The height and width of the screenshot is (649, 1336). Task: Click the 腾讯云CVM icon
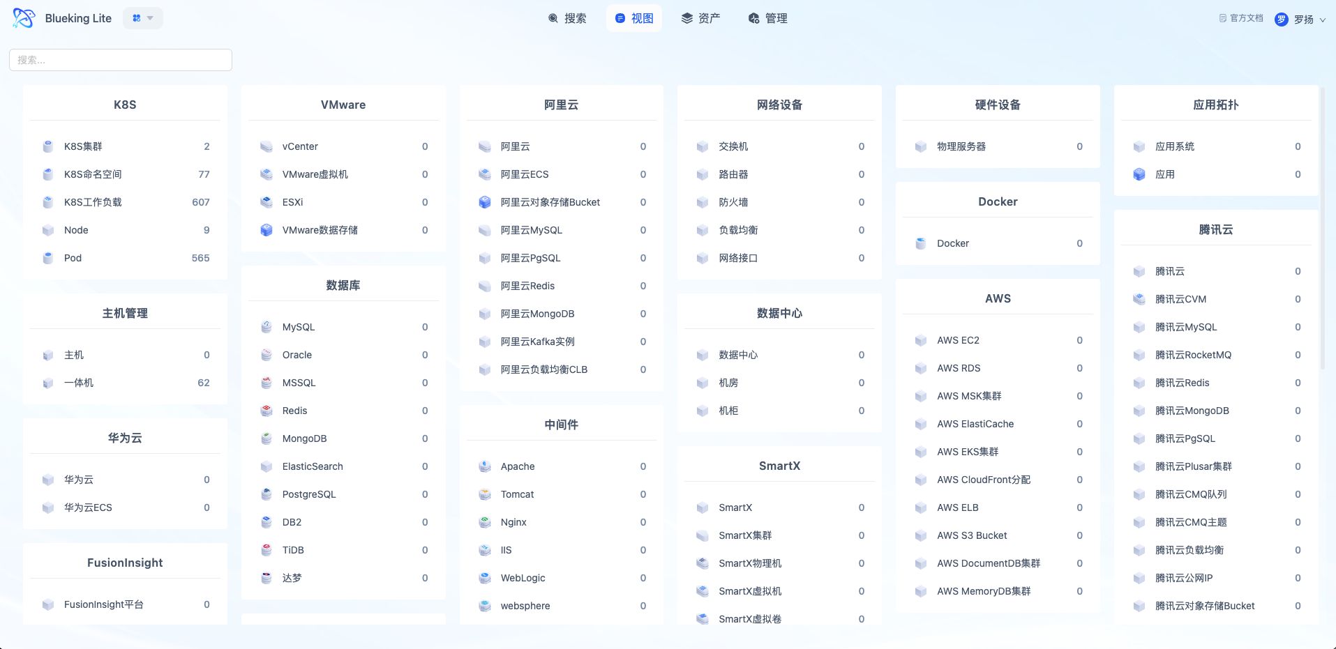tap(1139, 299)
